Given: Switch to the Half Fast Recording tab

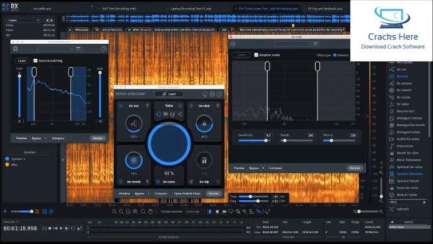Looking at the screenshot, I should (x=119, y=9).
